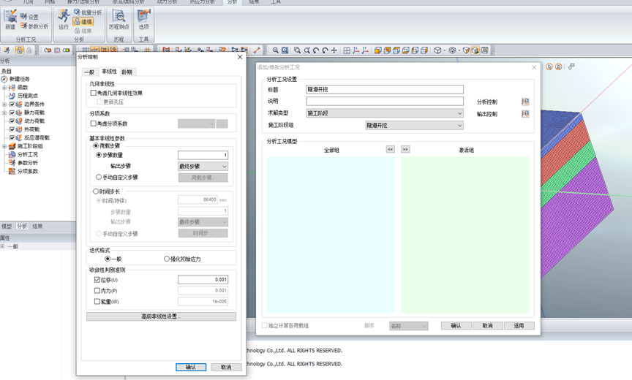Click the running-man icon in small toolbar
Screen dimensions: 632x380
(7, 50)
